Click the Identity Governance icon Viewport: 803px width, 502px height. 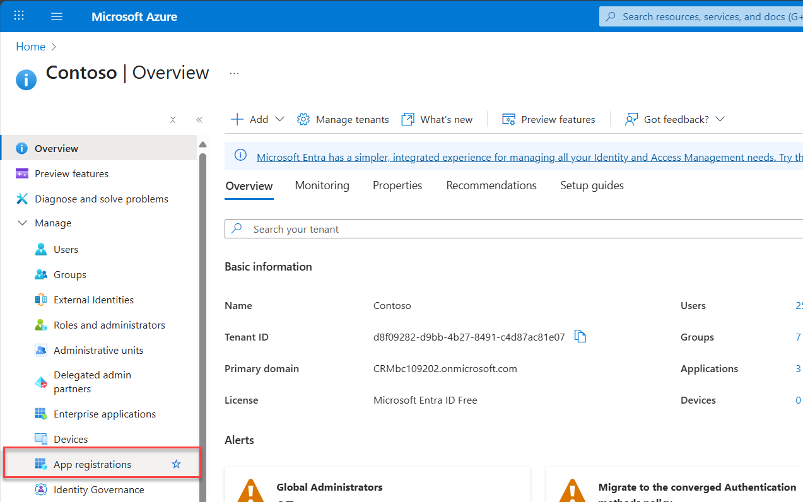coord(41,489)
